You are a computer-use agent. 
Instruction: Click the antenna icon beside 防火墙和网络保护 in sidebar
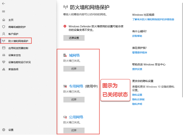[x=4, y=41]
